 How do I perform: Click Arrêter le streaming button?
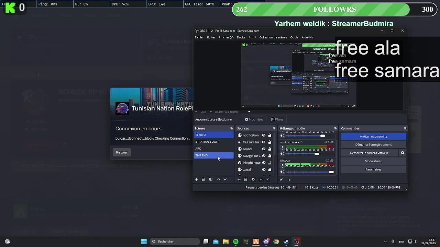(x=373, y=137)
